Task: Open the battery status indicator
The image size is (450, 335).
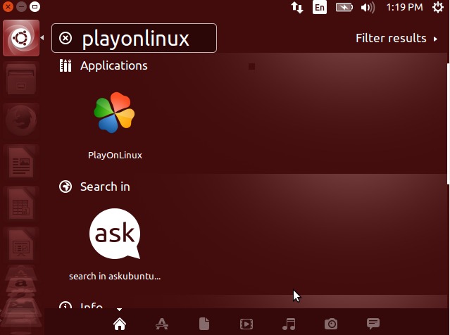Action: click(344, 7)
